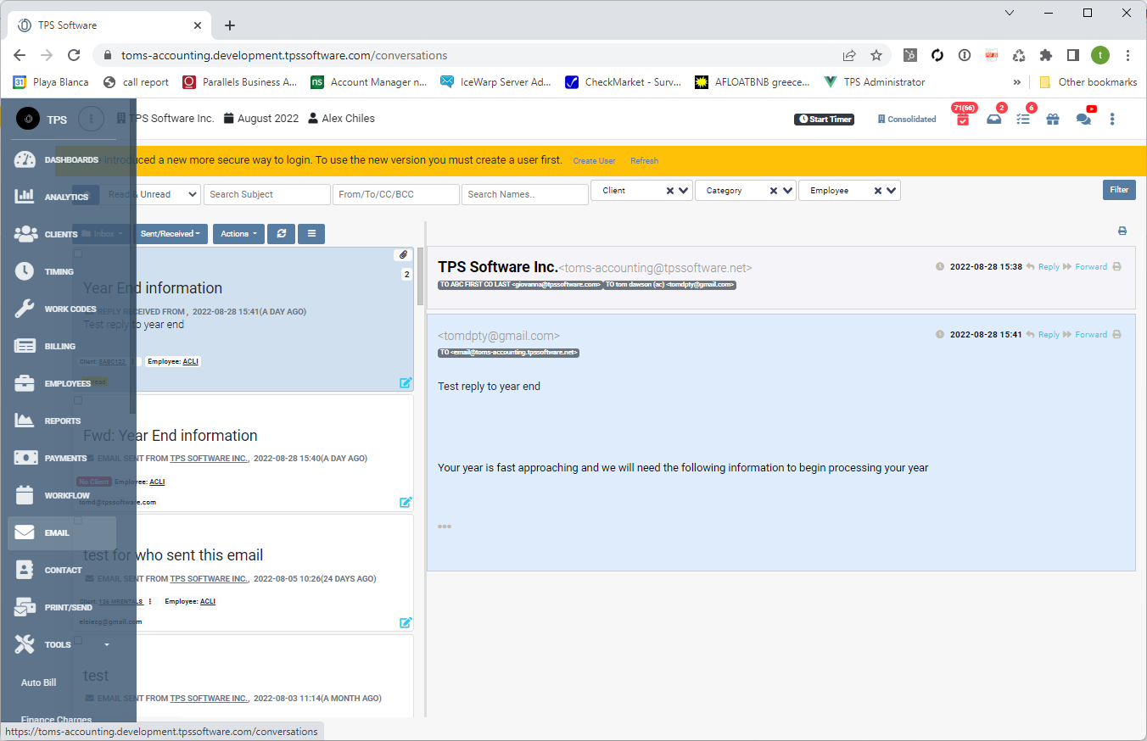Select the Fwd: Year End information checkbox
Viewport: 1147px width, 741px height.
tap(78, 400)
